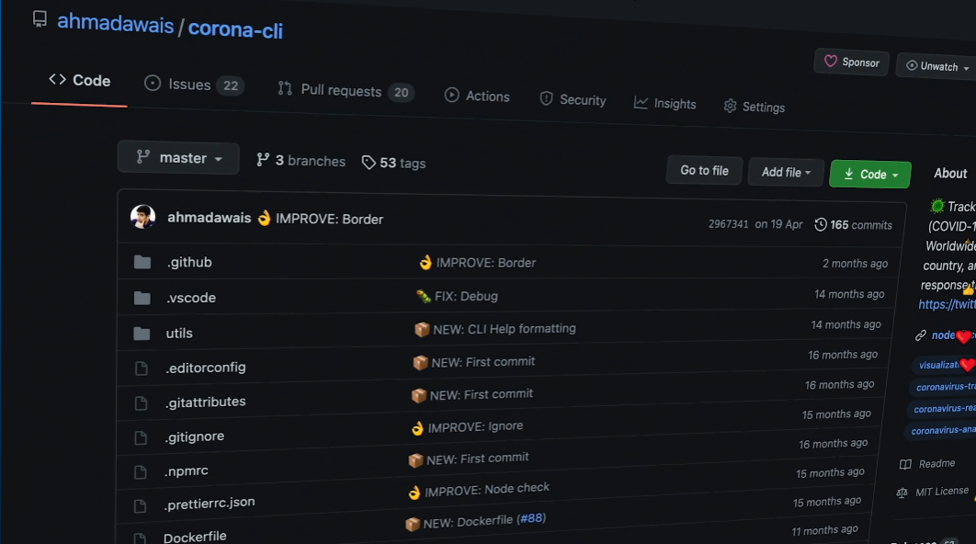This screenshot has height=544, width=976.
Task: Open latest commit message IMPROVE: Border
Action: point(329,219)
